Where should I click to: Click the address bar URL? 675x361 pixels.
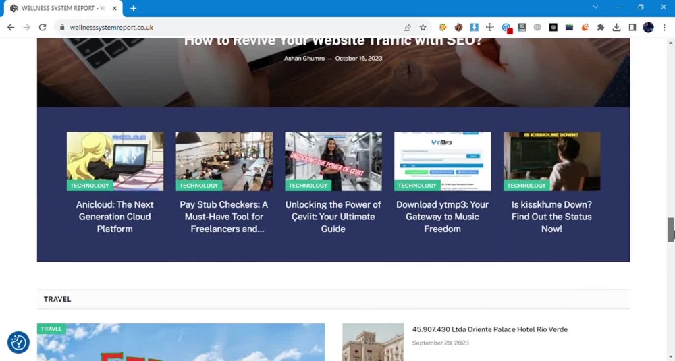(x=111, y=27)
